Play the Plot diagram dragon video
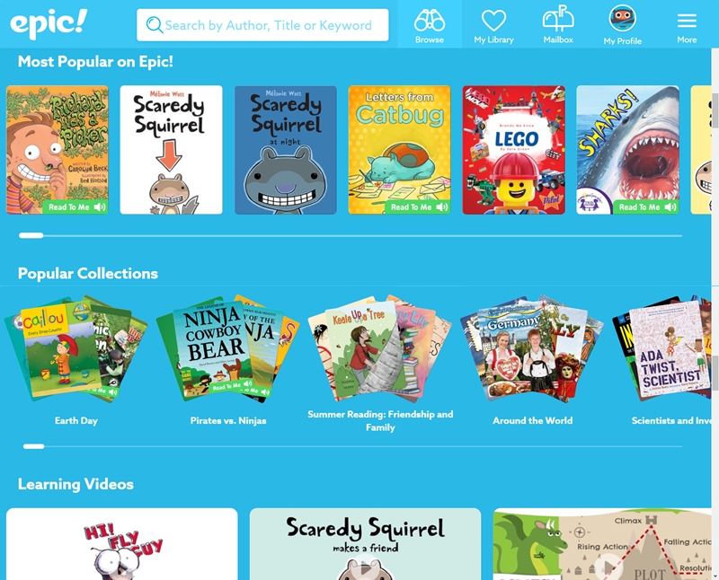The image size is (719, 580). pos(608,568)
